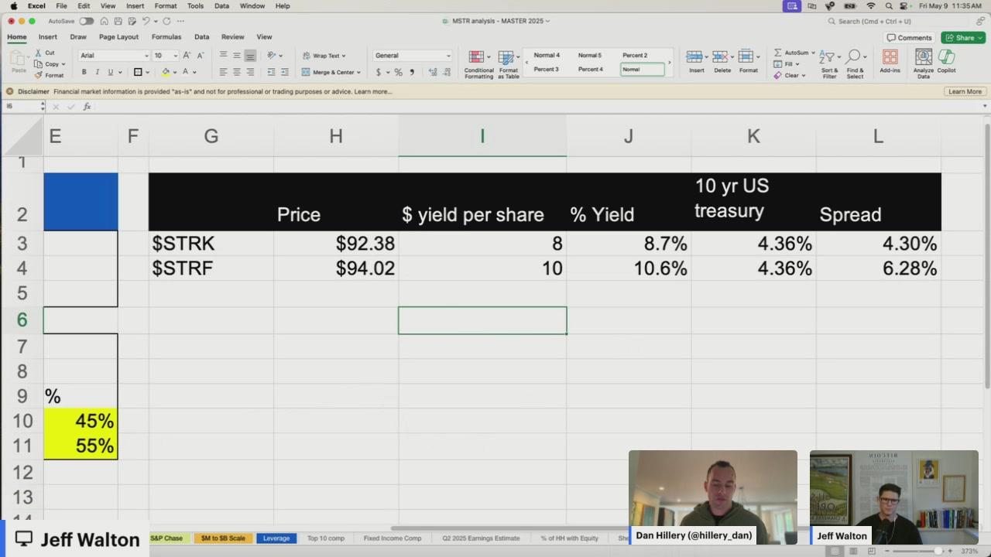Click Format as Table
This screenshot has height=557, width=991.
508,64
